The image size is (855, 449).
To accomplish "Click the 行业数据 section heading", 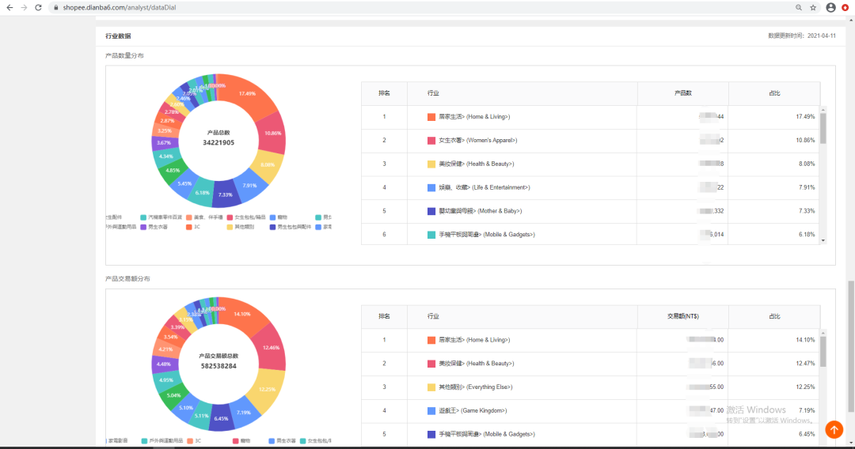I will coord(118,36).
